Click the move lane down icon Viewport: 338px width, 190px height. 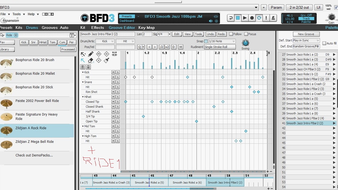point(88,67)
